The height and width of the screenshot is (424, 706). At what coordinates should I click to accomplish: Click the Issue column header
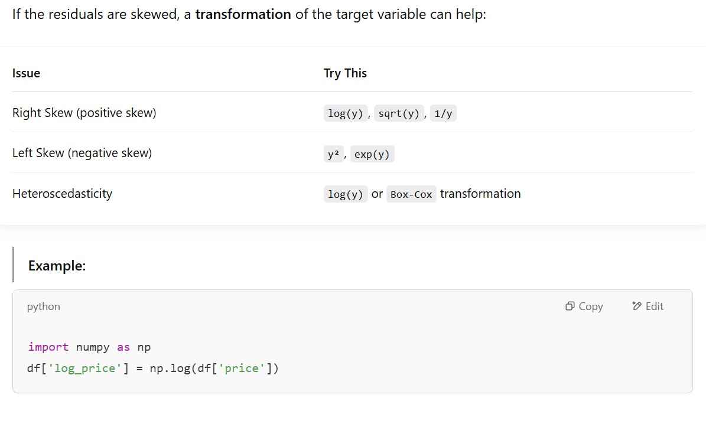pos(26,73)
